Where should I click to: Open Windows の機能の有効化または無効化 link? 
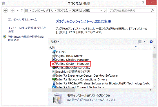click(26, 38)
